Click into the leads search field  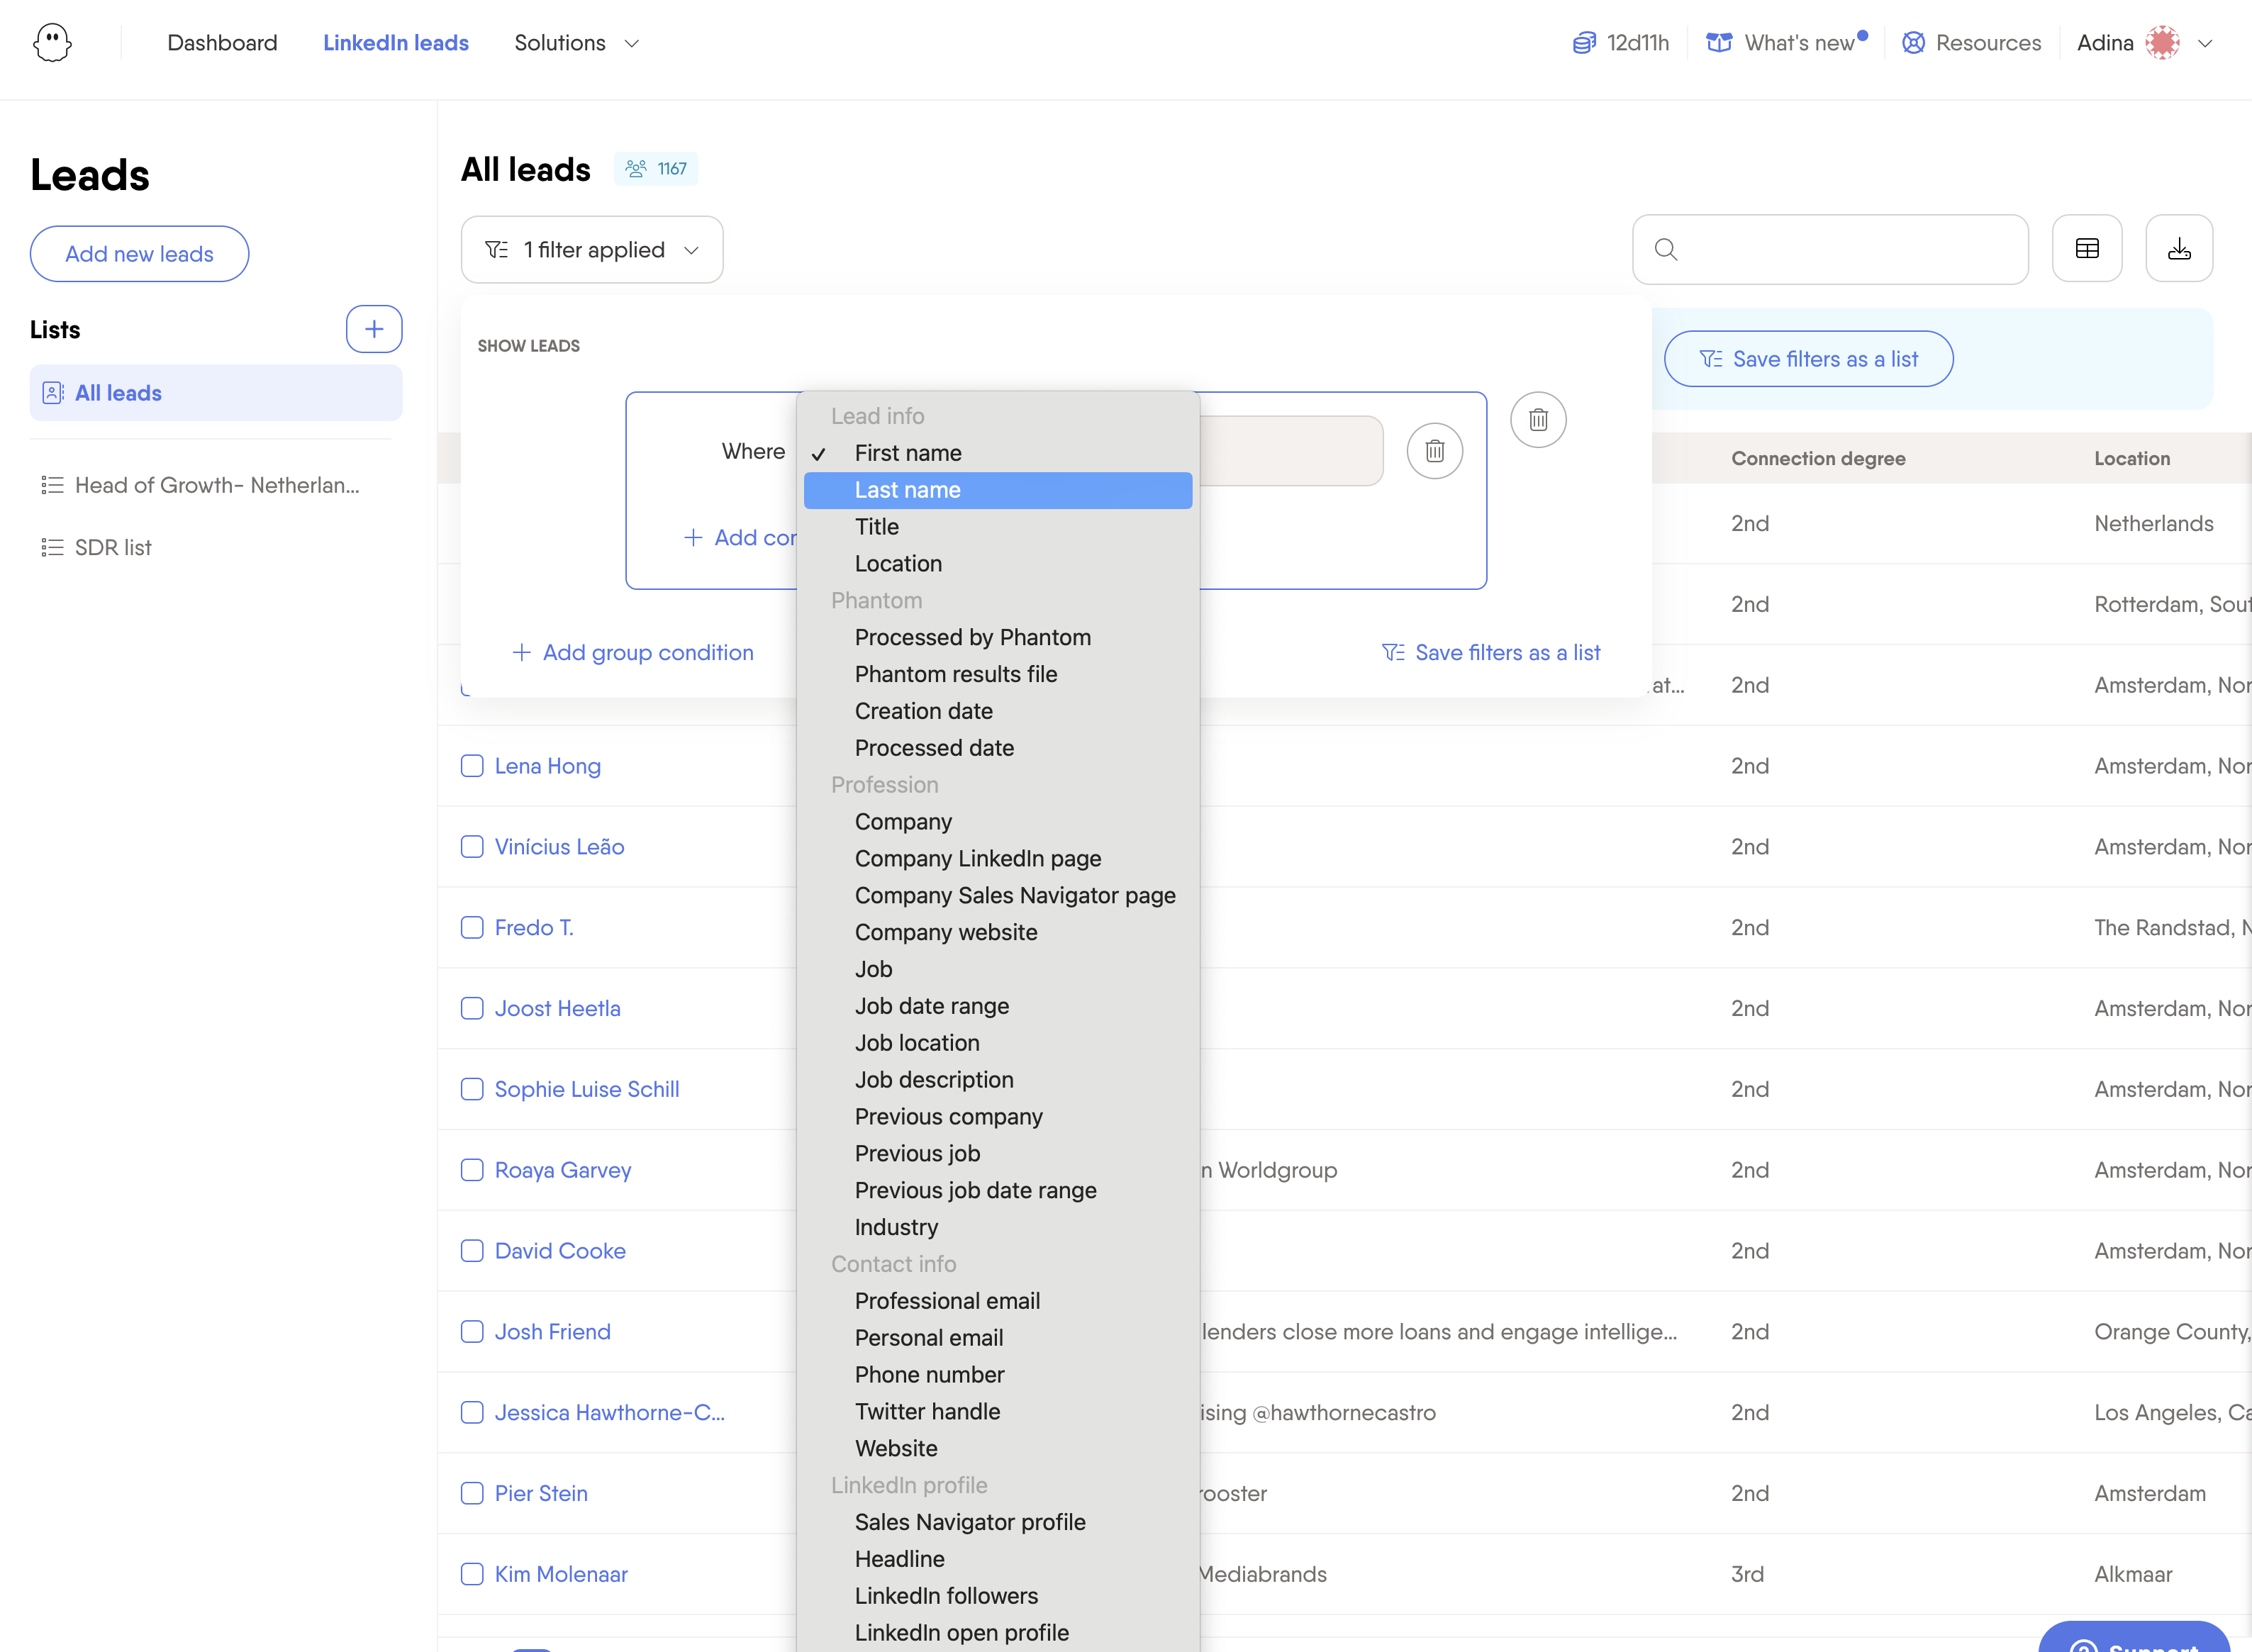[x=1830, y=249]
